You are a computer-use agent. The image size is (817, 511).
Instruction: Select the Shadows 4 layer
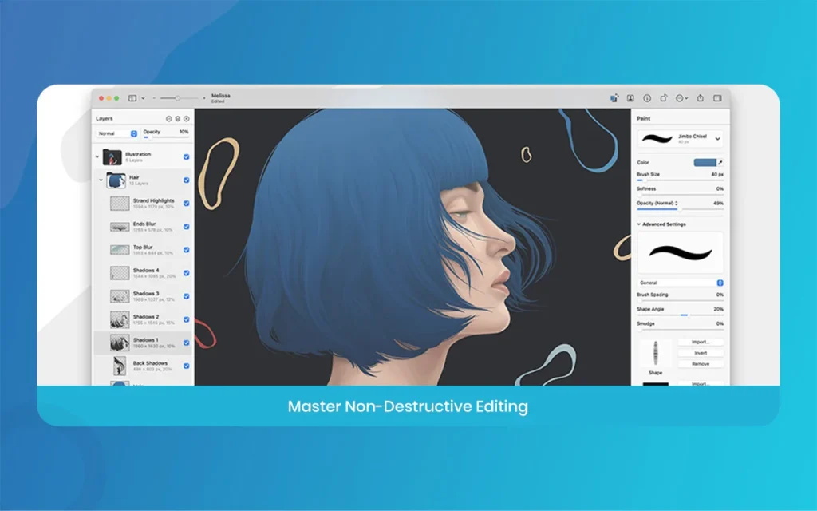coord(143,273)
